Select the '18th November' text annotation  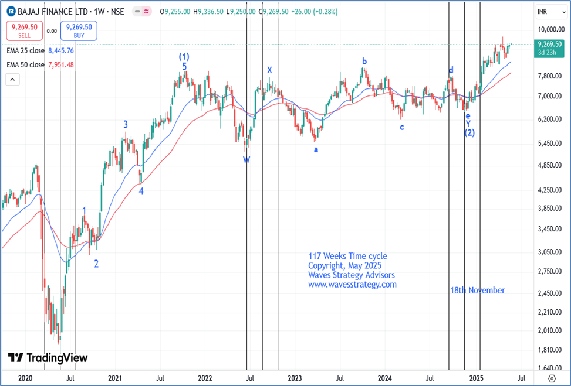[x=478, y=290]
